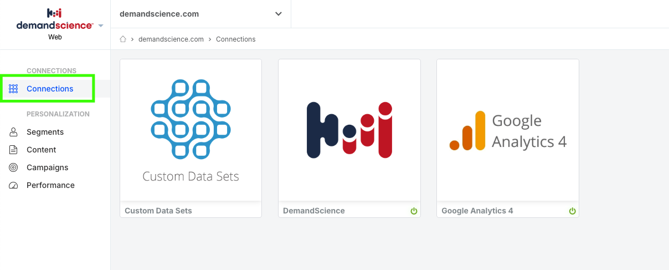Expand the arrow beside demandscience logo
Viewport: 669px width, 270px height.
[101, 26]
